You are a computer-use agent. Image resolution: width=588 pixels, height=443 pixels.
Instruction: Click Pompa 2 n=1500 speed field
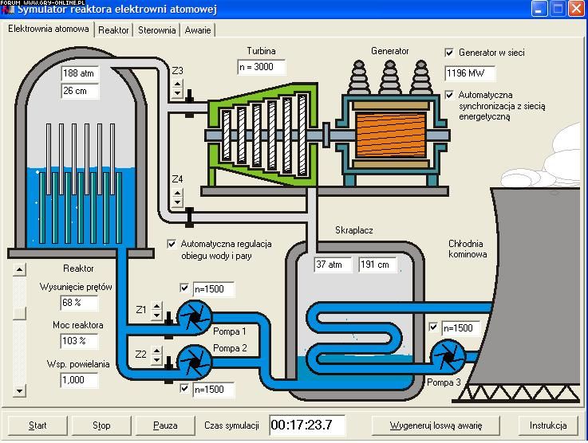pyautogui.click(x=213, y=390)
